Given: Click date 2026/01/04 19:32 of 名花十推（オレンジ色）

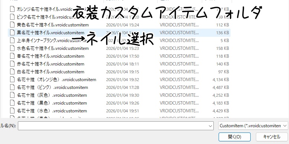Looking at the screenshot, I should [123, 80].
